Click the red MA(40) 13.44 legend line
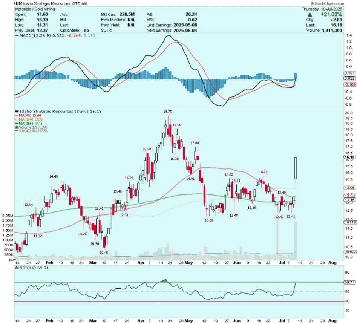Viewport: 357px width, 323px height. coord(17,115)
